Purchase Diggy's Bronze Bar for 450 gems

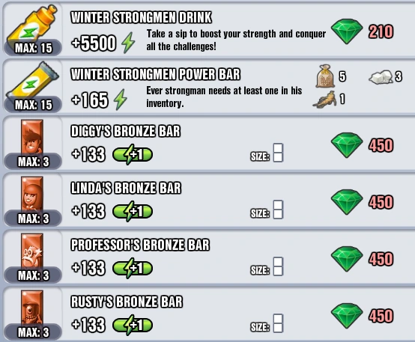click(x=362, y=145)
